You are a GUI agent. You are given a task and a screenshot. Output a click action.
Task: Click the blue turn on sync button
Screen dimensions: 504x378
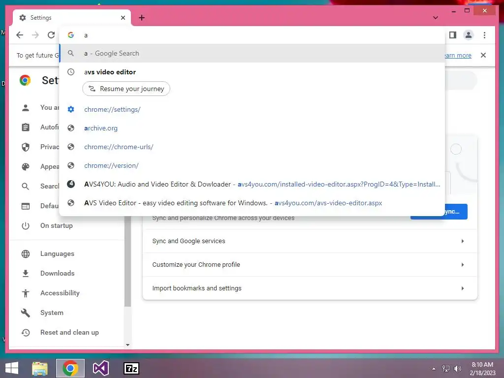(x=456, y=212)
